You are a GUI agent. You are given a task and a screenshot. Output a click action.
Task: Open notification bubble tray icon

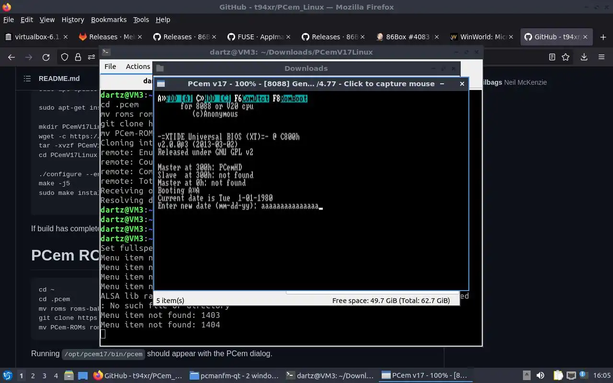coord(583,375)
